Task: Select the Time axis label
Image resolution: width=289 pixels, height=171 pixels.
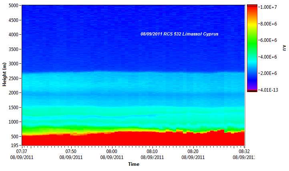Action: tap(133, 164)
